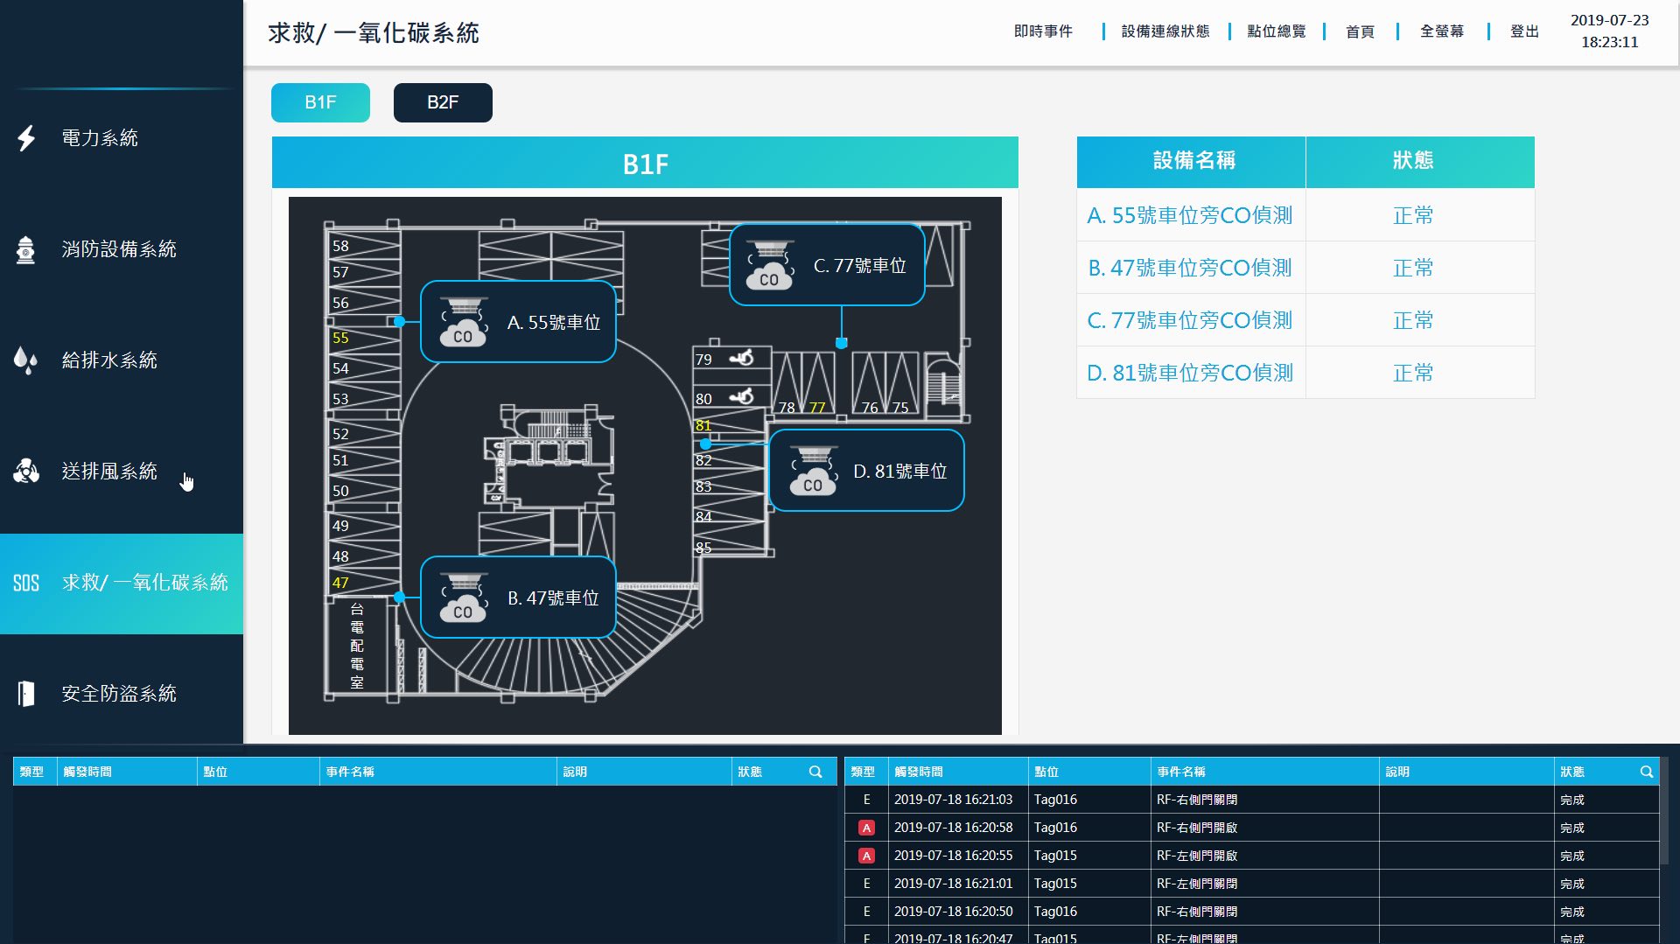
Task: Switch to B2F floor tab
Action: coord(443,102)
